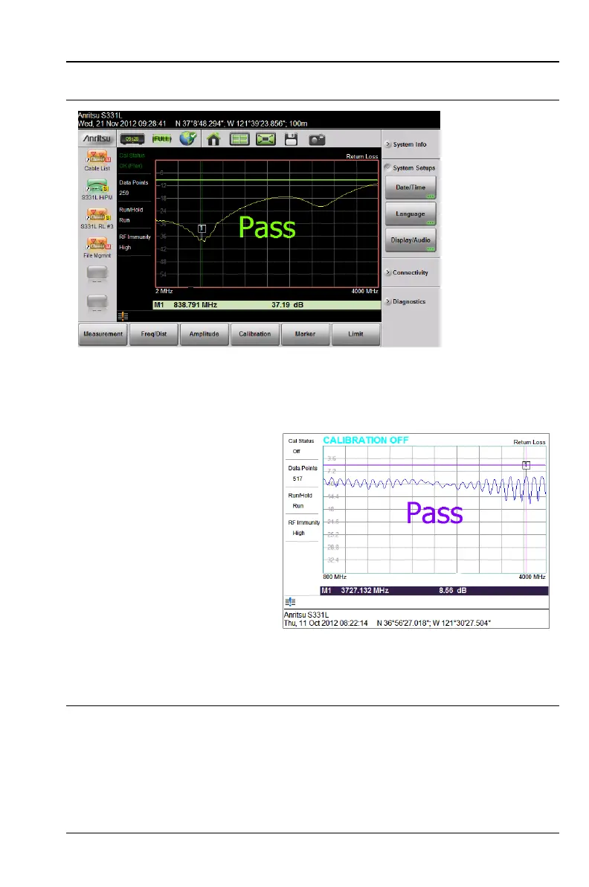Click the green limit line on black graph
The height and width of the screenshot is (887, 589).
click(267, 181)
